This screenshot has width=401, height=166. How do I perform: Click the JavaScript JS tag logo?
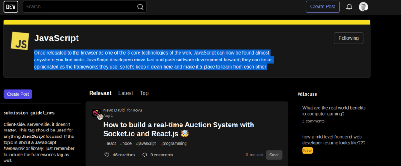coord(20,41)
